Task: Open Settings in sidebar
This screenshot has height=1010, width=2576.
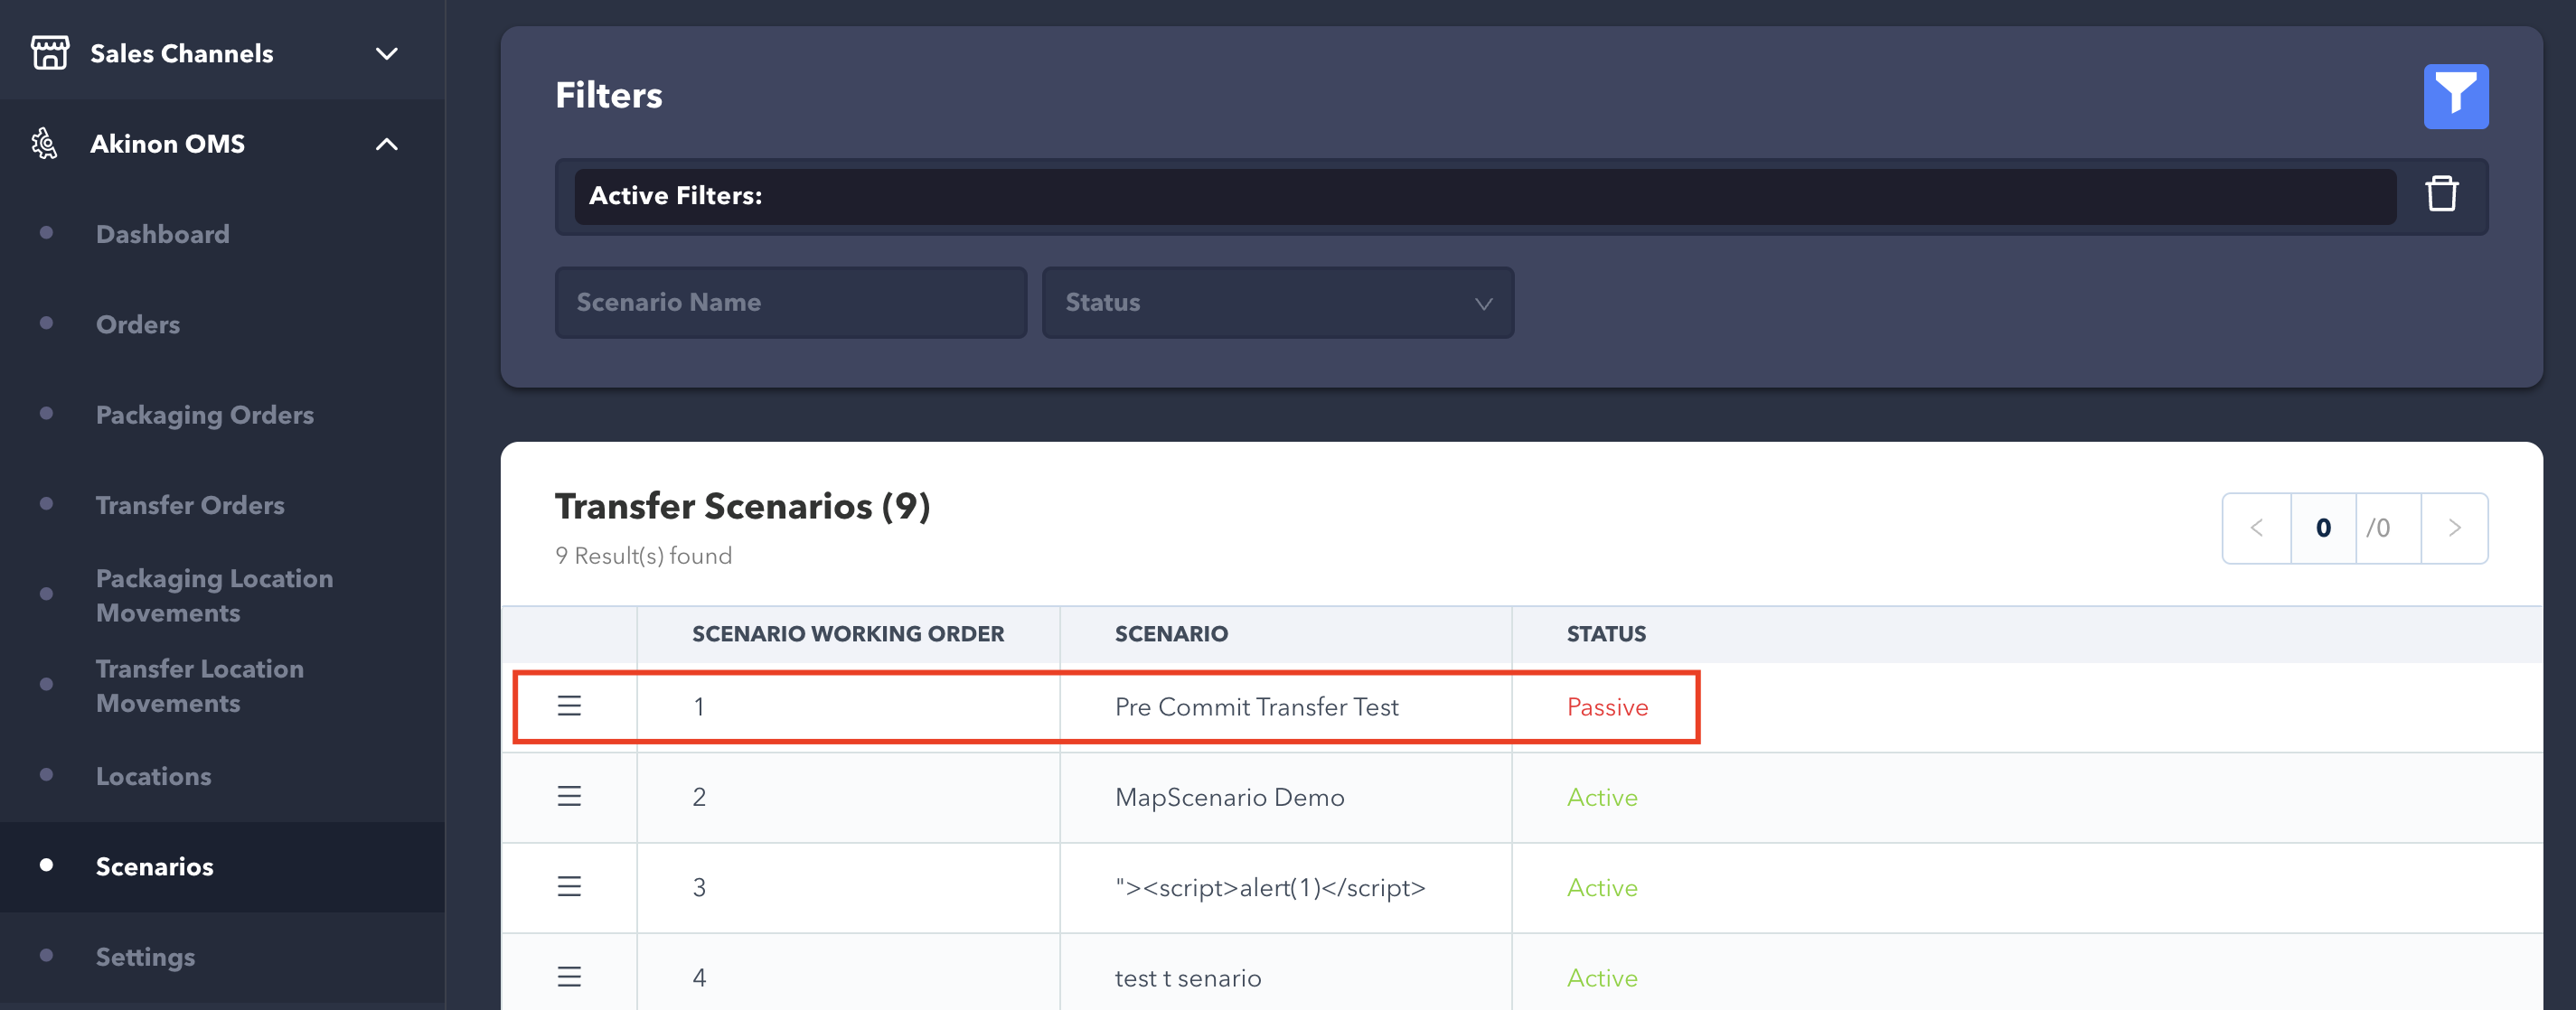Action: [x=145, y=957]
